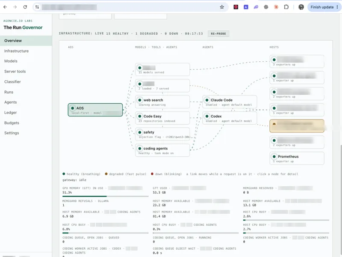Image resolution: width=342 pixels, height=257 pixels.
Task: Bookmark this page with the star icon
Action: 222,7
